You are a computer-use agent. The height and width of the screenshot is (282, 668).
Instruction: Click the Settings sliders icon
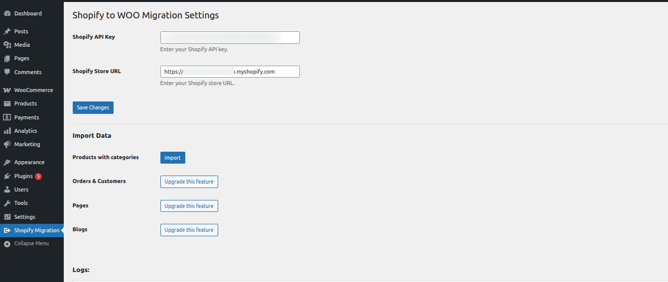click(x=7, y=217)
